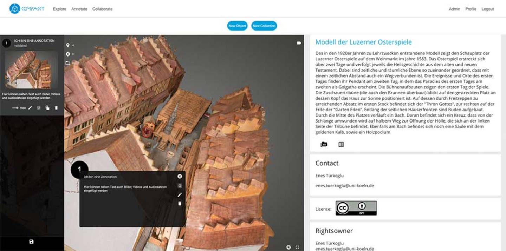The width and height of the screenshot is (506, 251).
Task: Open metadata list icon under description
Action: 341,144
